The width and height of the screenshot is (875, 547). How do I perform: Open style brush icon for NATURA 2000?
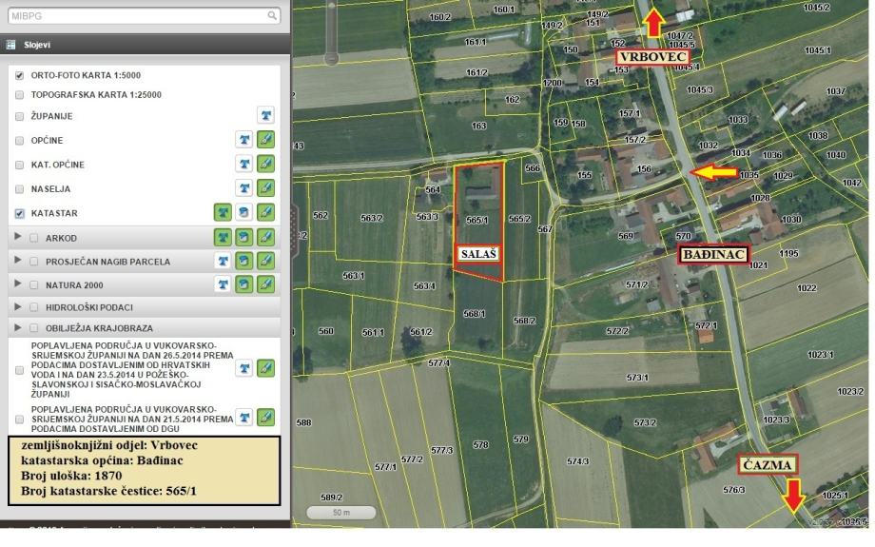(x=265, y=284)
